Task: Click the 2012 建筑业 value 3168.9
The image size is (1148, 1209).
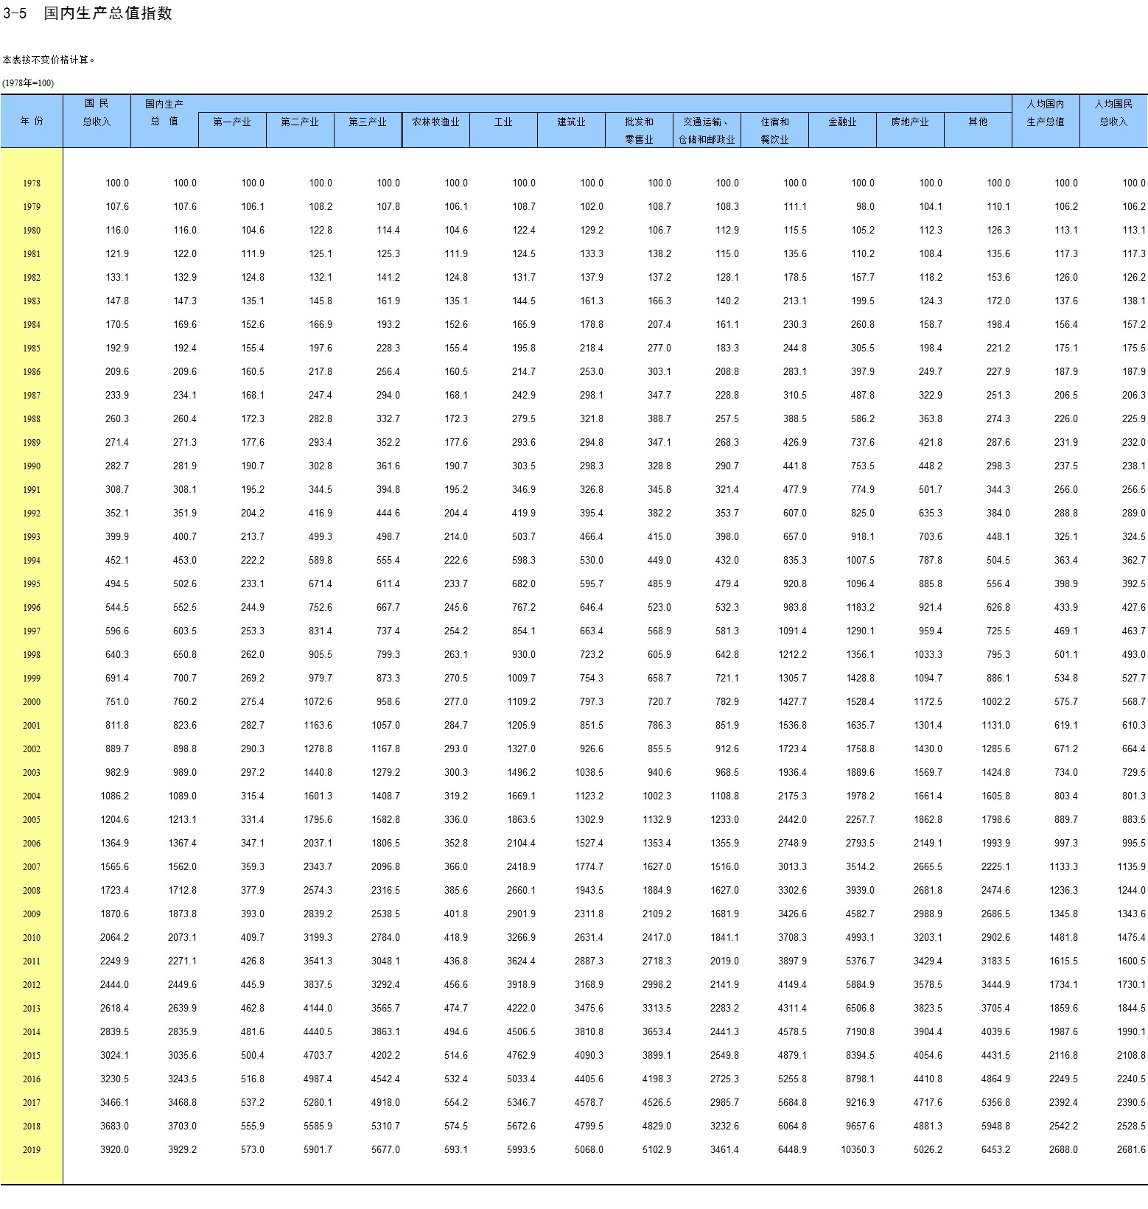Action: [589, 985]
